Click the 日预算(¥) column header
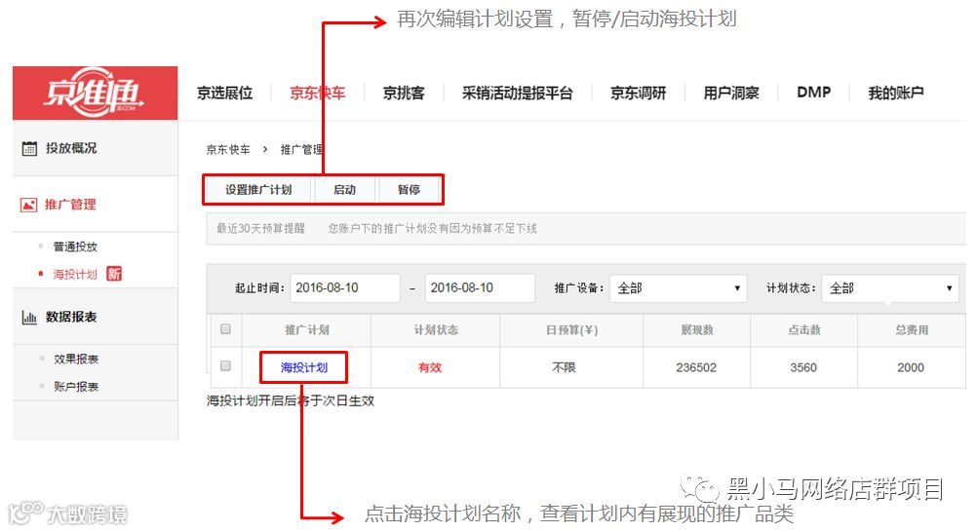 [x=572, y=330]
